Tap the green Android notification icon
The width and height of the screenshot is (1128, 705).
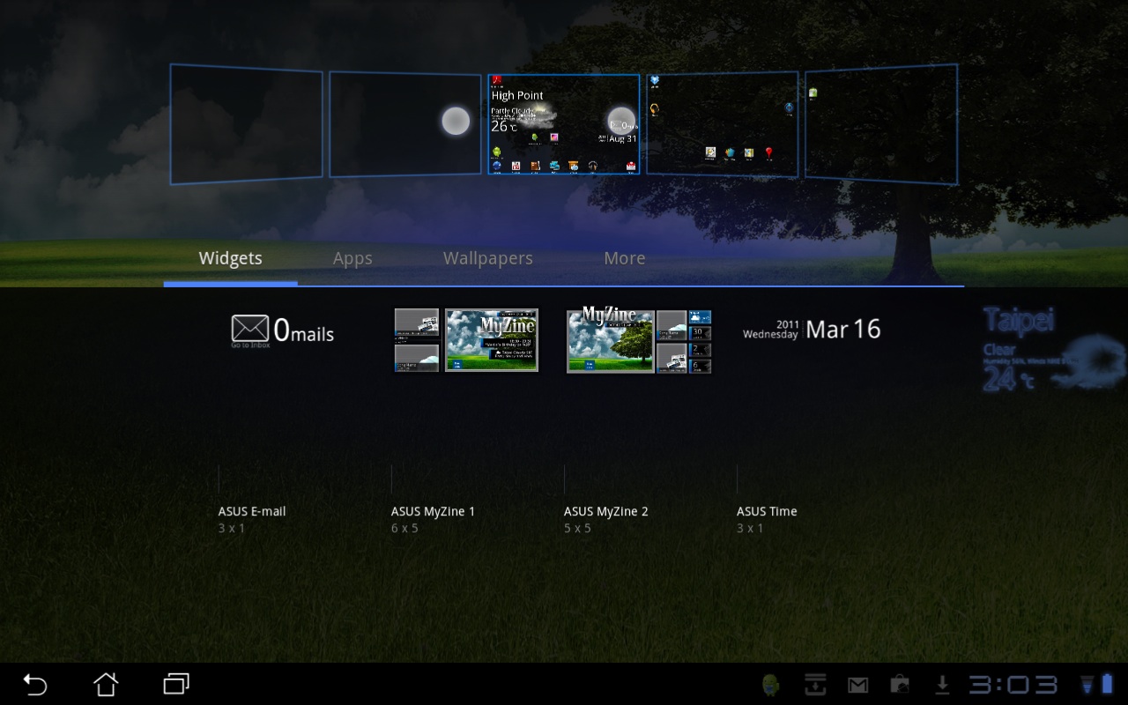click(771, 685)
